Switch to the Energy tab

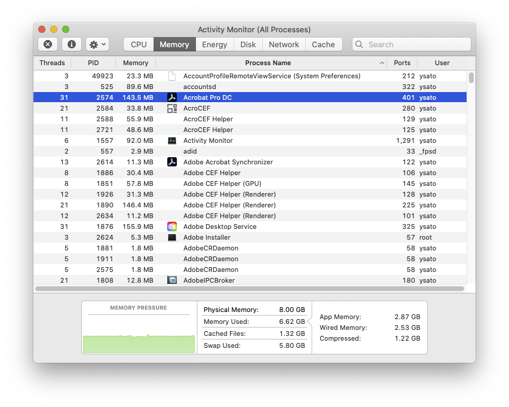[214, 44]
